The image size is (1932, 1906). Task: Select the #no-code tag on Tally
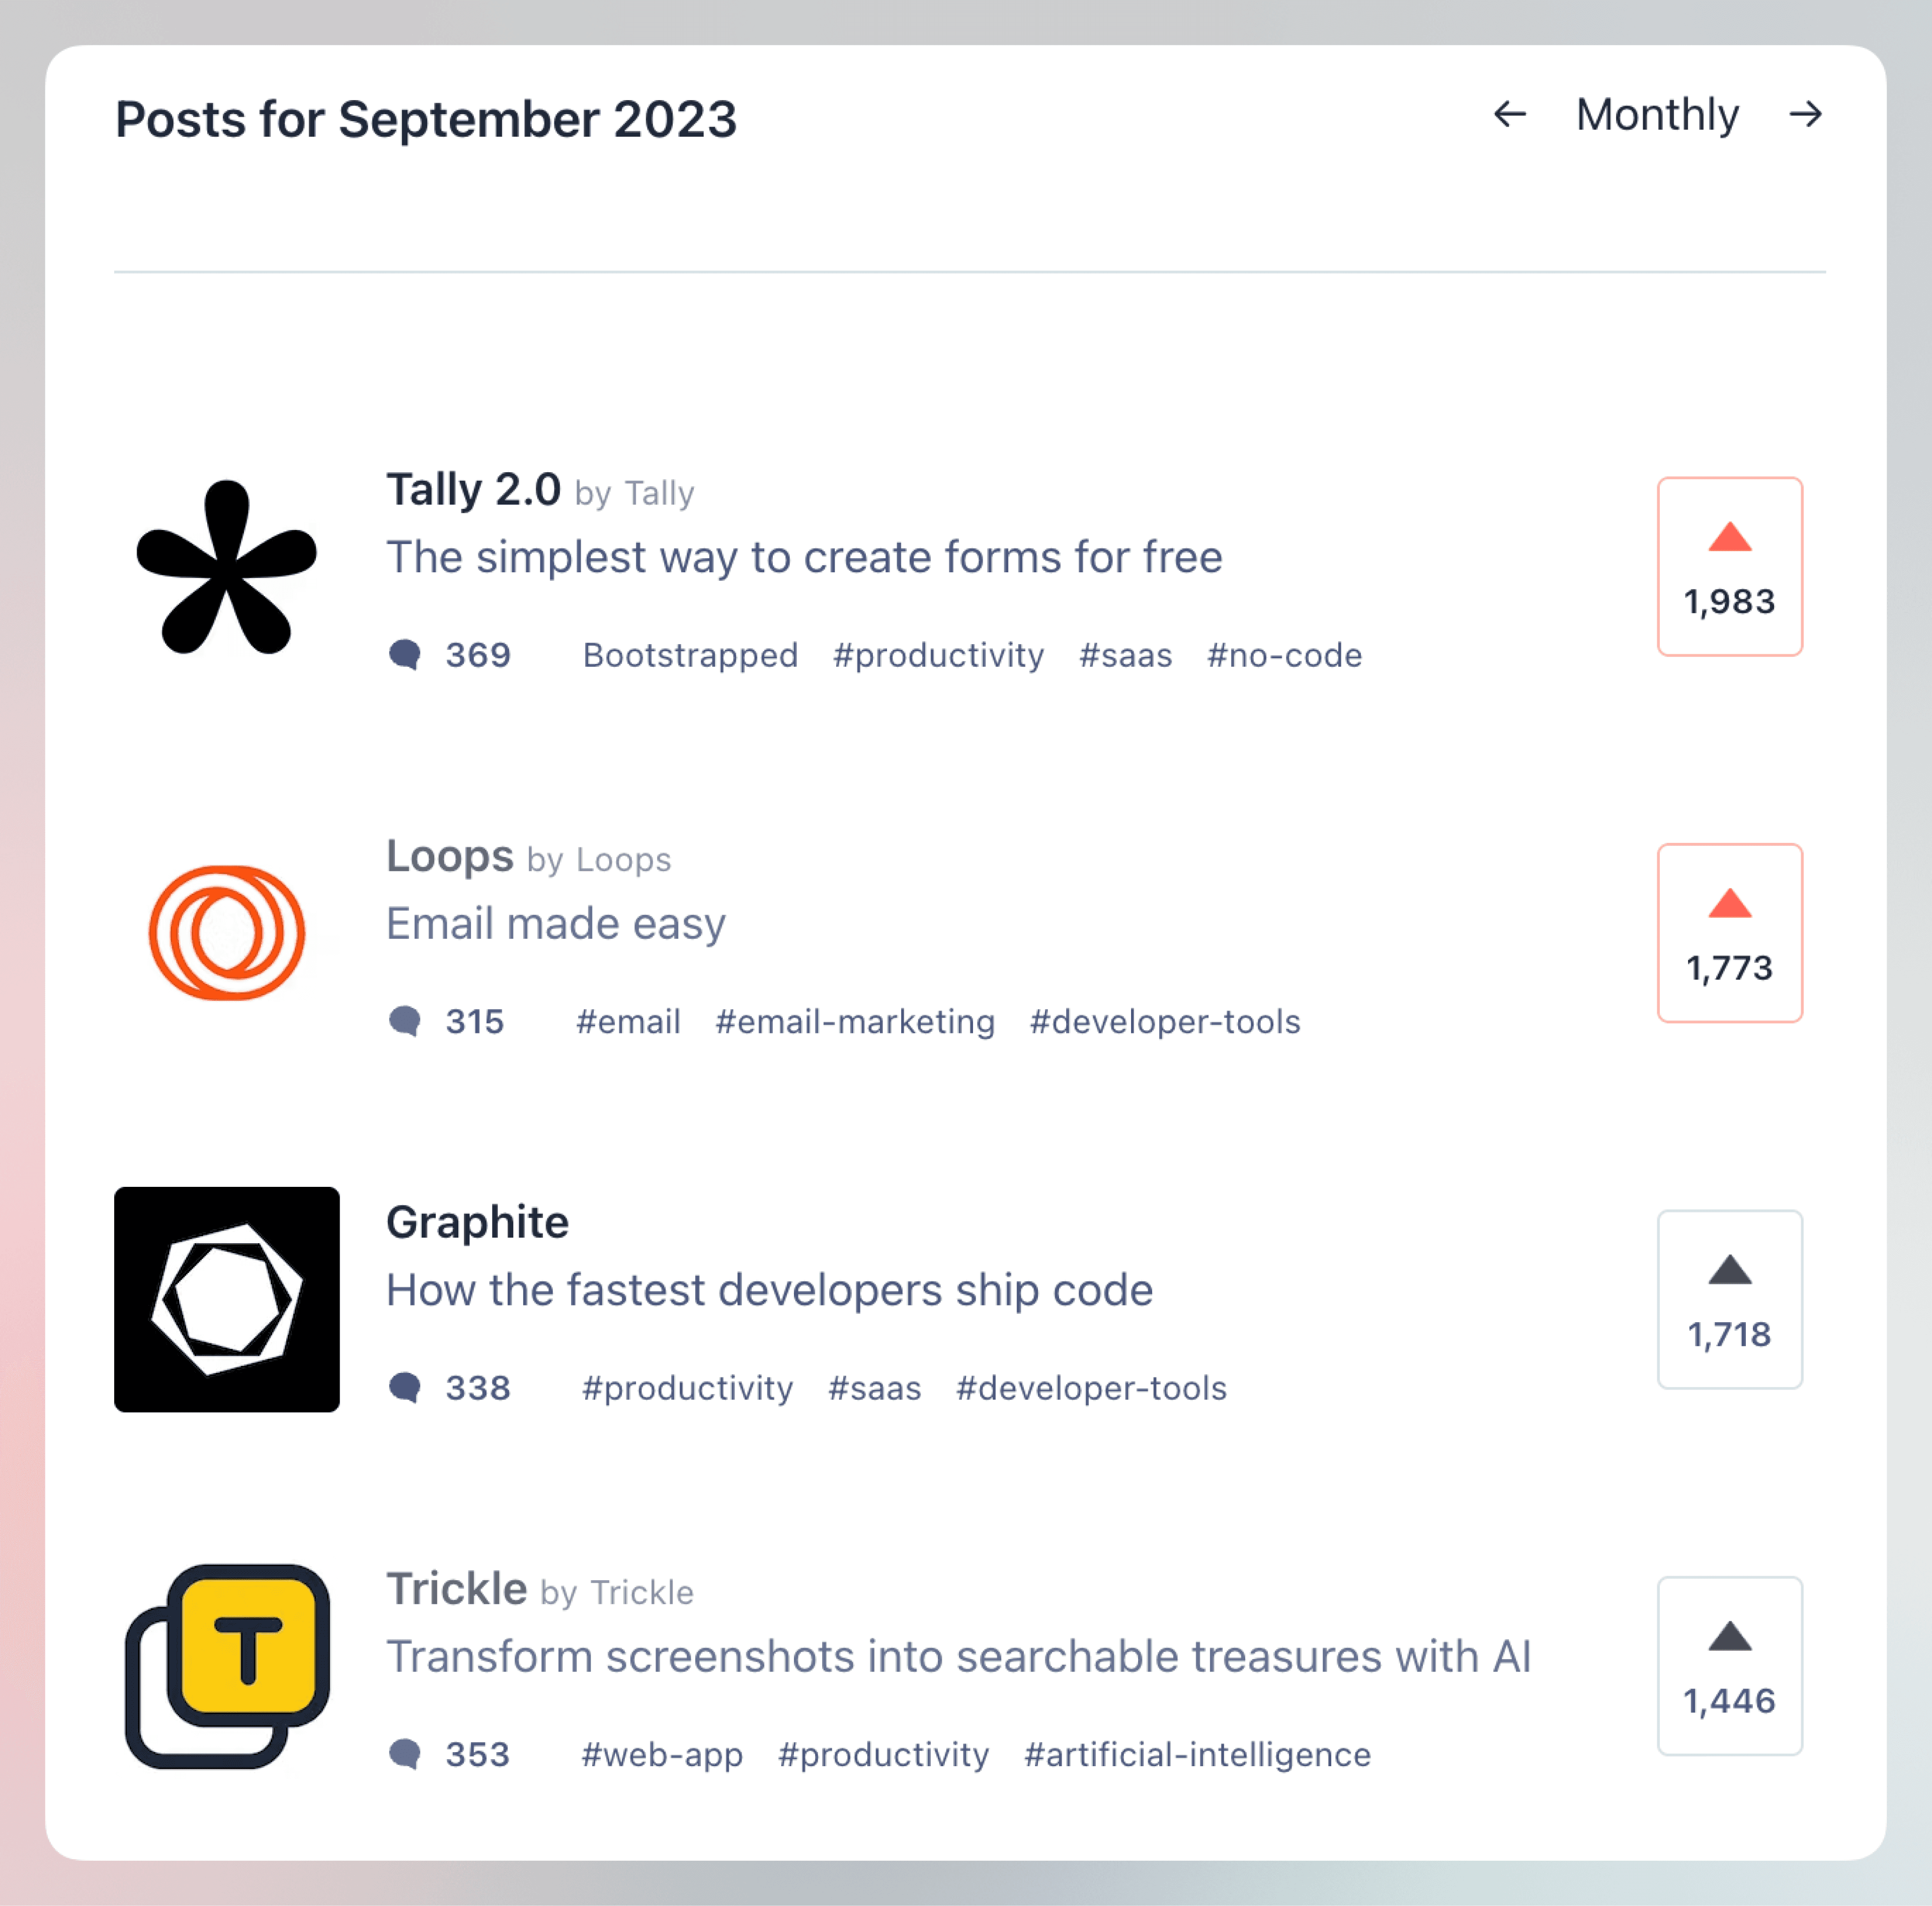(1284, 656)
